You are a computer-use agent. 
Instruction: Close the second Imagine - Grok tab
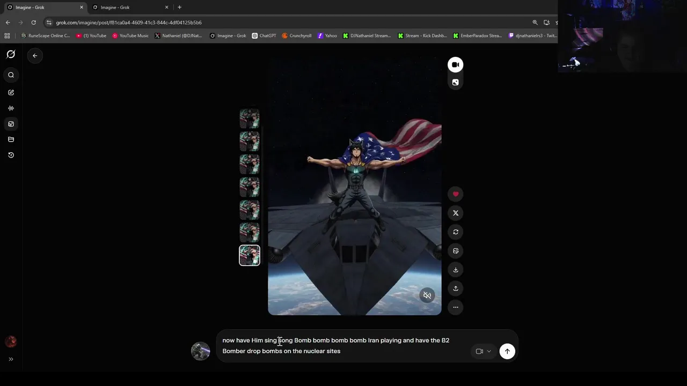coord(166,8)
